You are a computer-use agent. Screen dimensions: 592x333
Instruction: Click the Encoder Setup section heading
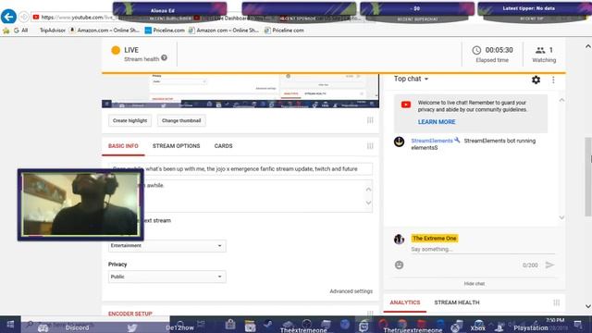click(130, 314)
